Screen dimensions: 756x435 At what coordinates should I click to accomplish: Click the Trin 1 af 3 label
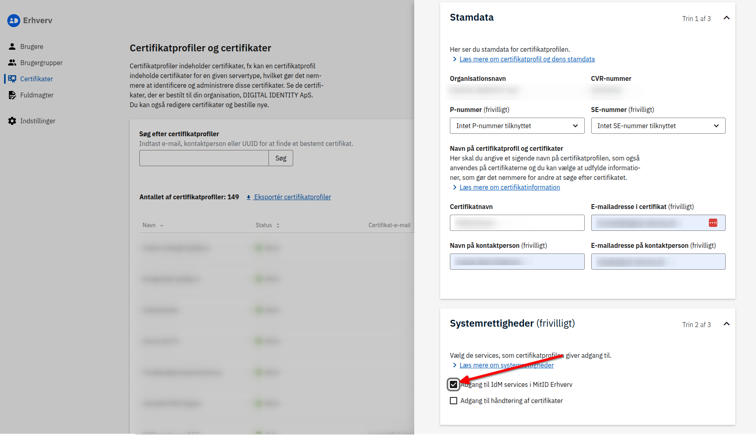(696, 19)
